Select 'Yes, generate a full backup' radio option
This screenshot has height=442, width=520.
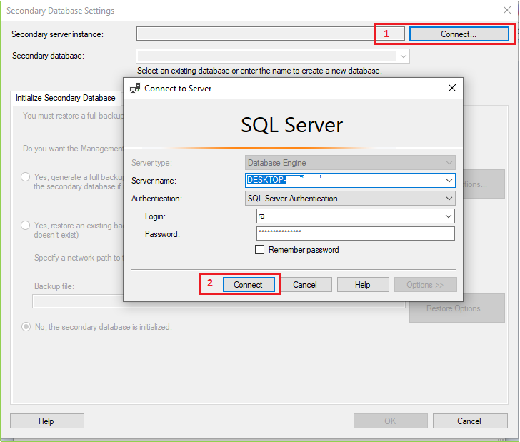[26, 177]
